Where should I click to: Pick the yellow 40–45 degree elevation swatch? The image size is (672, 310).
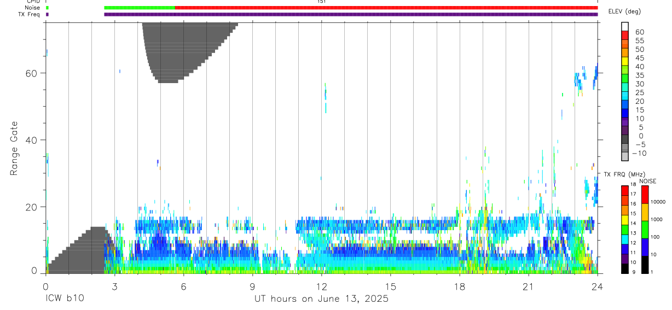coord(625,61)
